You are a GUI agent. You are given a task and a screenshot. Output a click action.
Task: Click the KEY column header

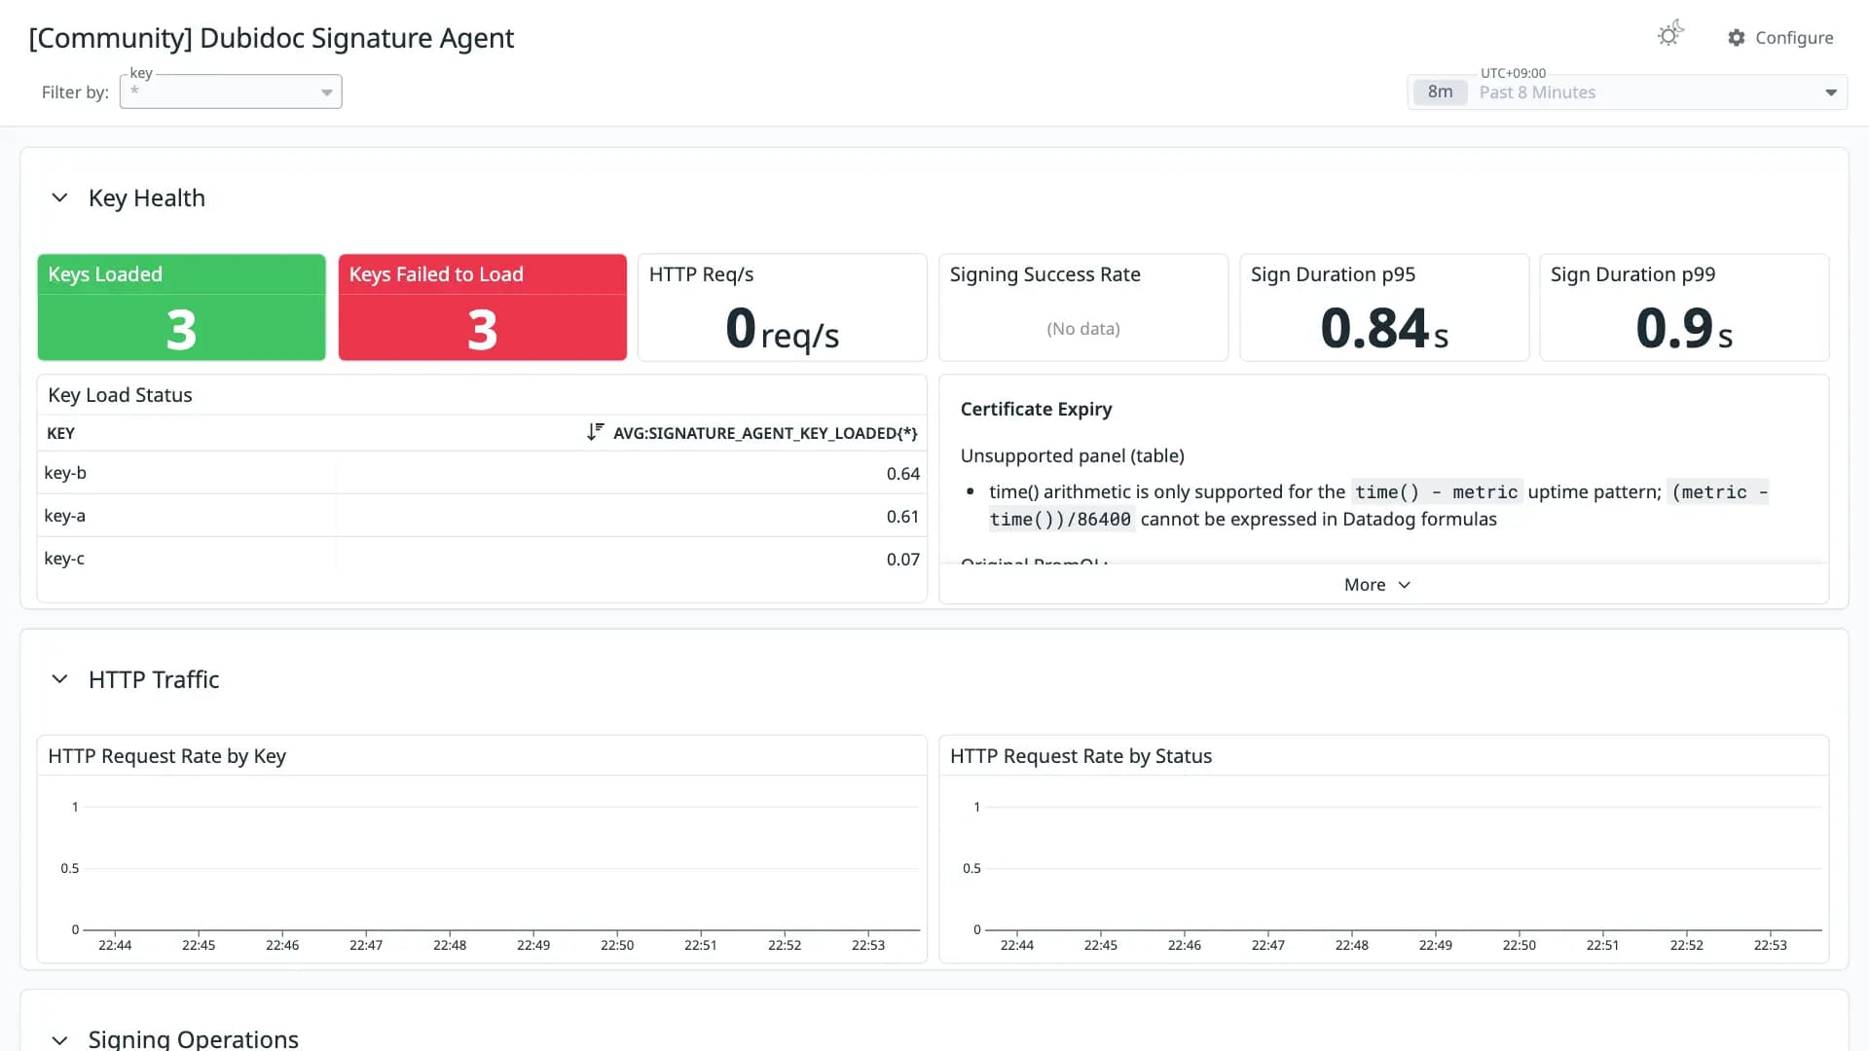60,433
